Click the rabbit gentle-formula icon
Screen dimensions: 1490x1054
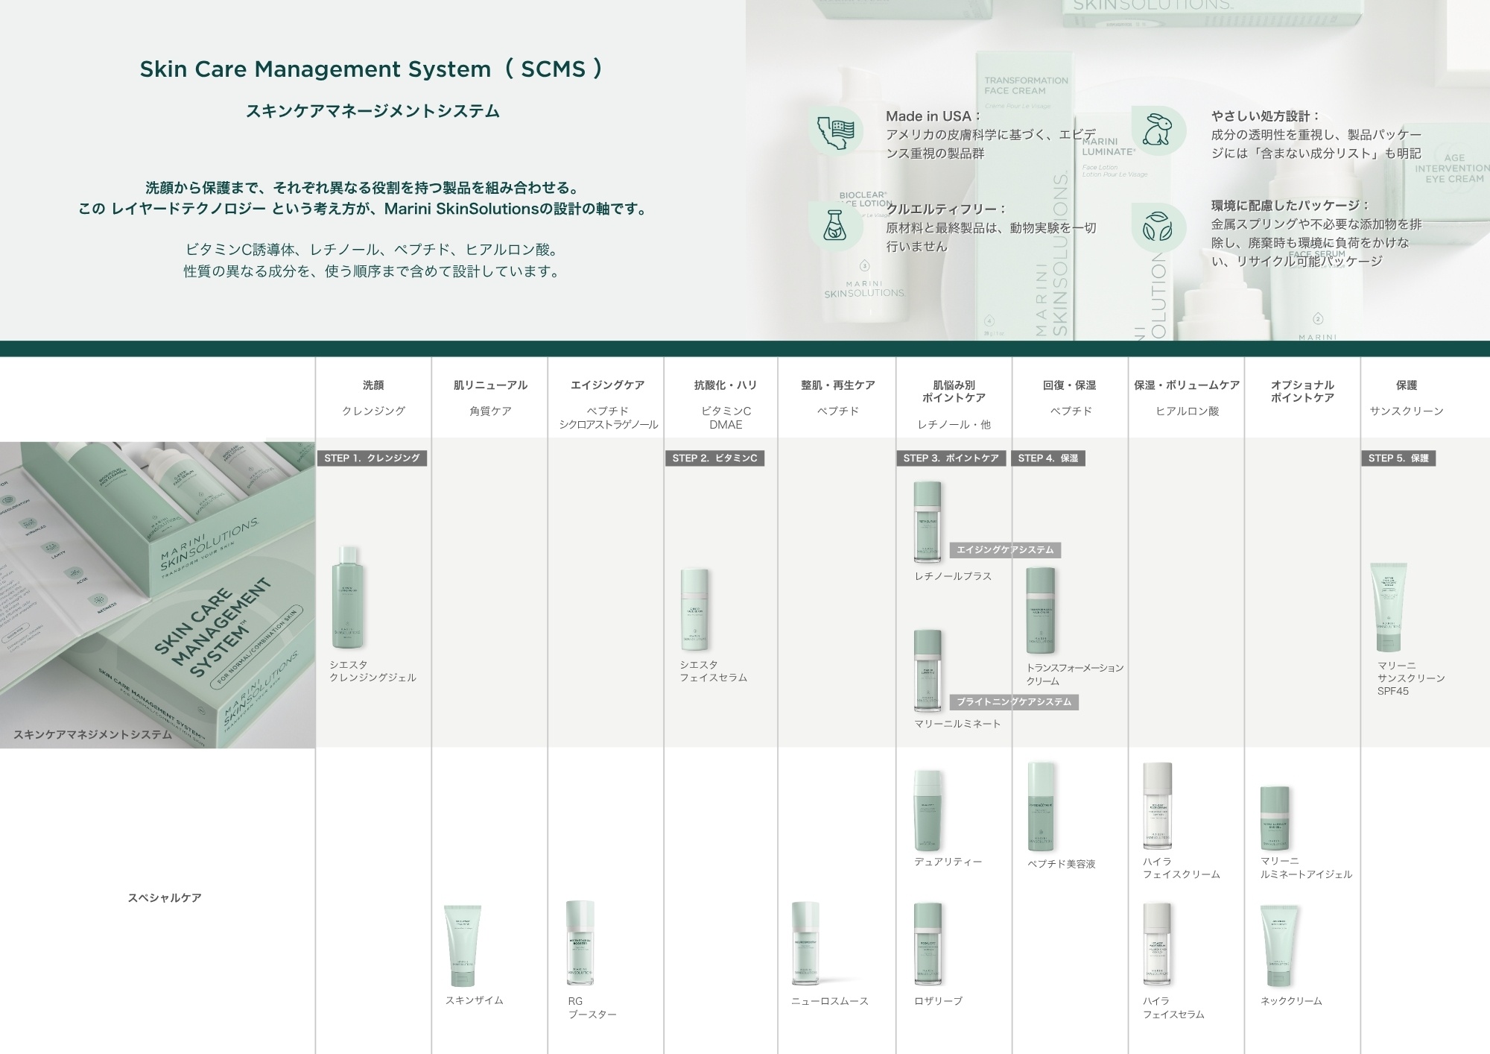coord(1158,131)
